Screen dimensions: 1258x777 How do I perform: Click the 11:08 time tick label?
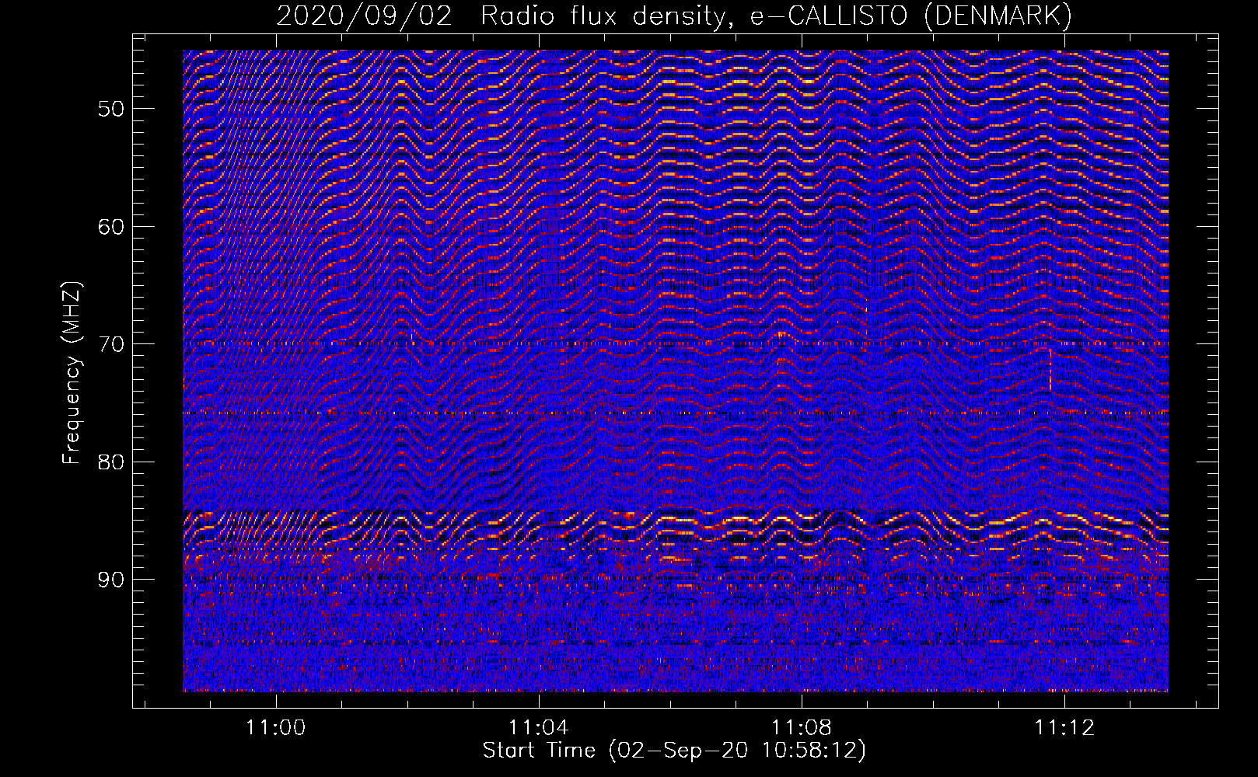click(x=802, y=727)
